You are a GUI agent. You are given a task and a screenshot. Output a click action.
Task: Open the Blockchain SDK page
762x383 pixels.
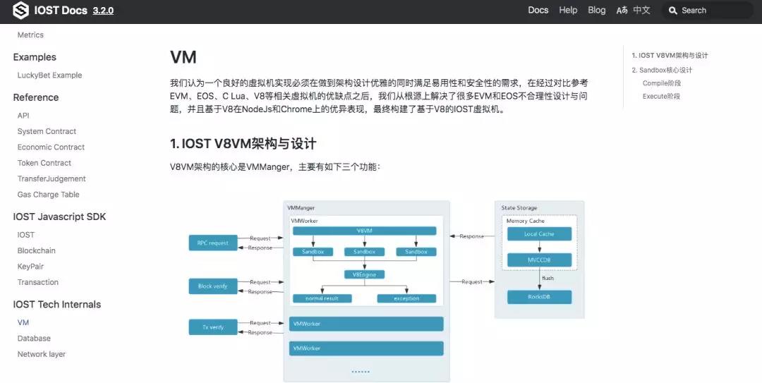[x=37, y=251]
